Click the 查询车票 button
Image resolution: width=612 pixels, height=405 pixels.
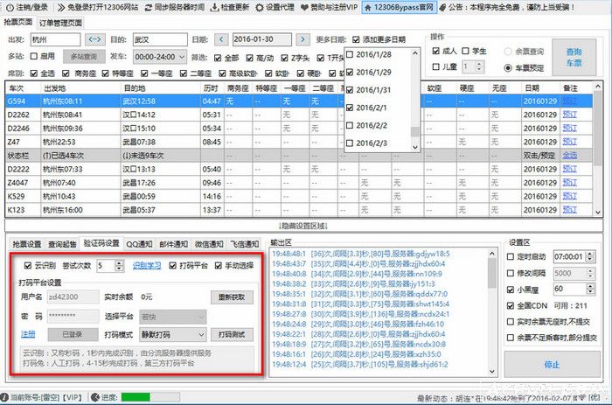pyautogui.click(x=574, y=57)
